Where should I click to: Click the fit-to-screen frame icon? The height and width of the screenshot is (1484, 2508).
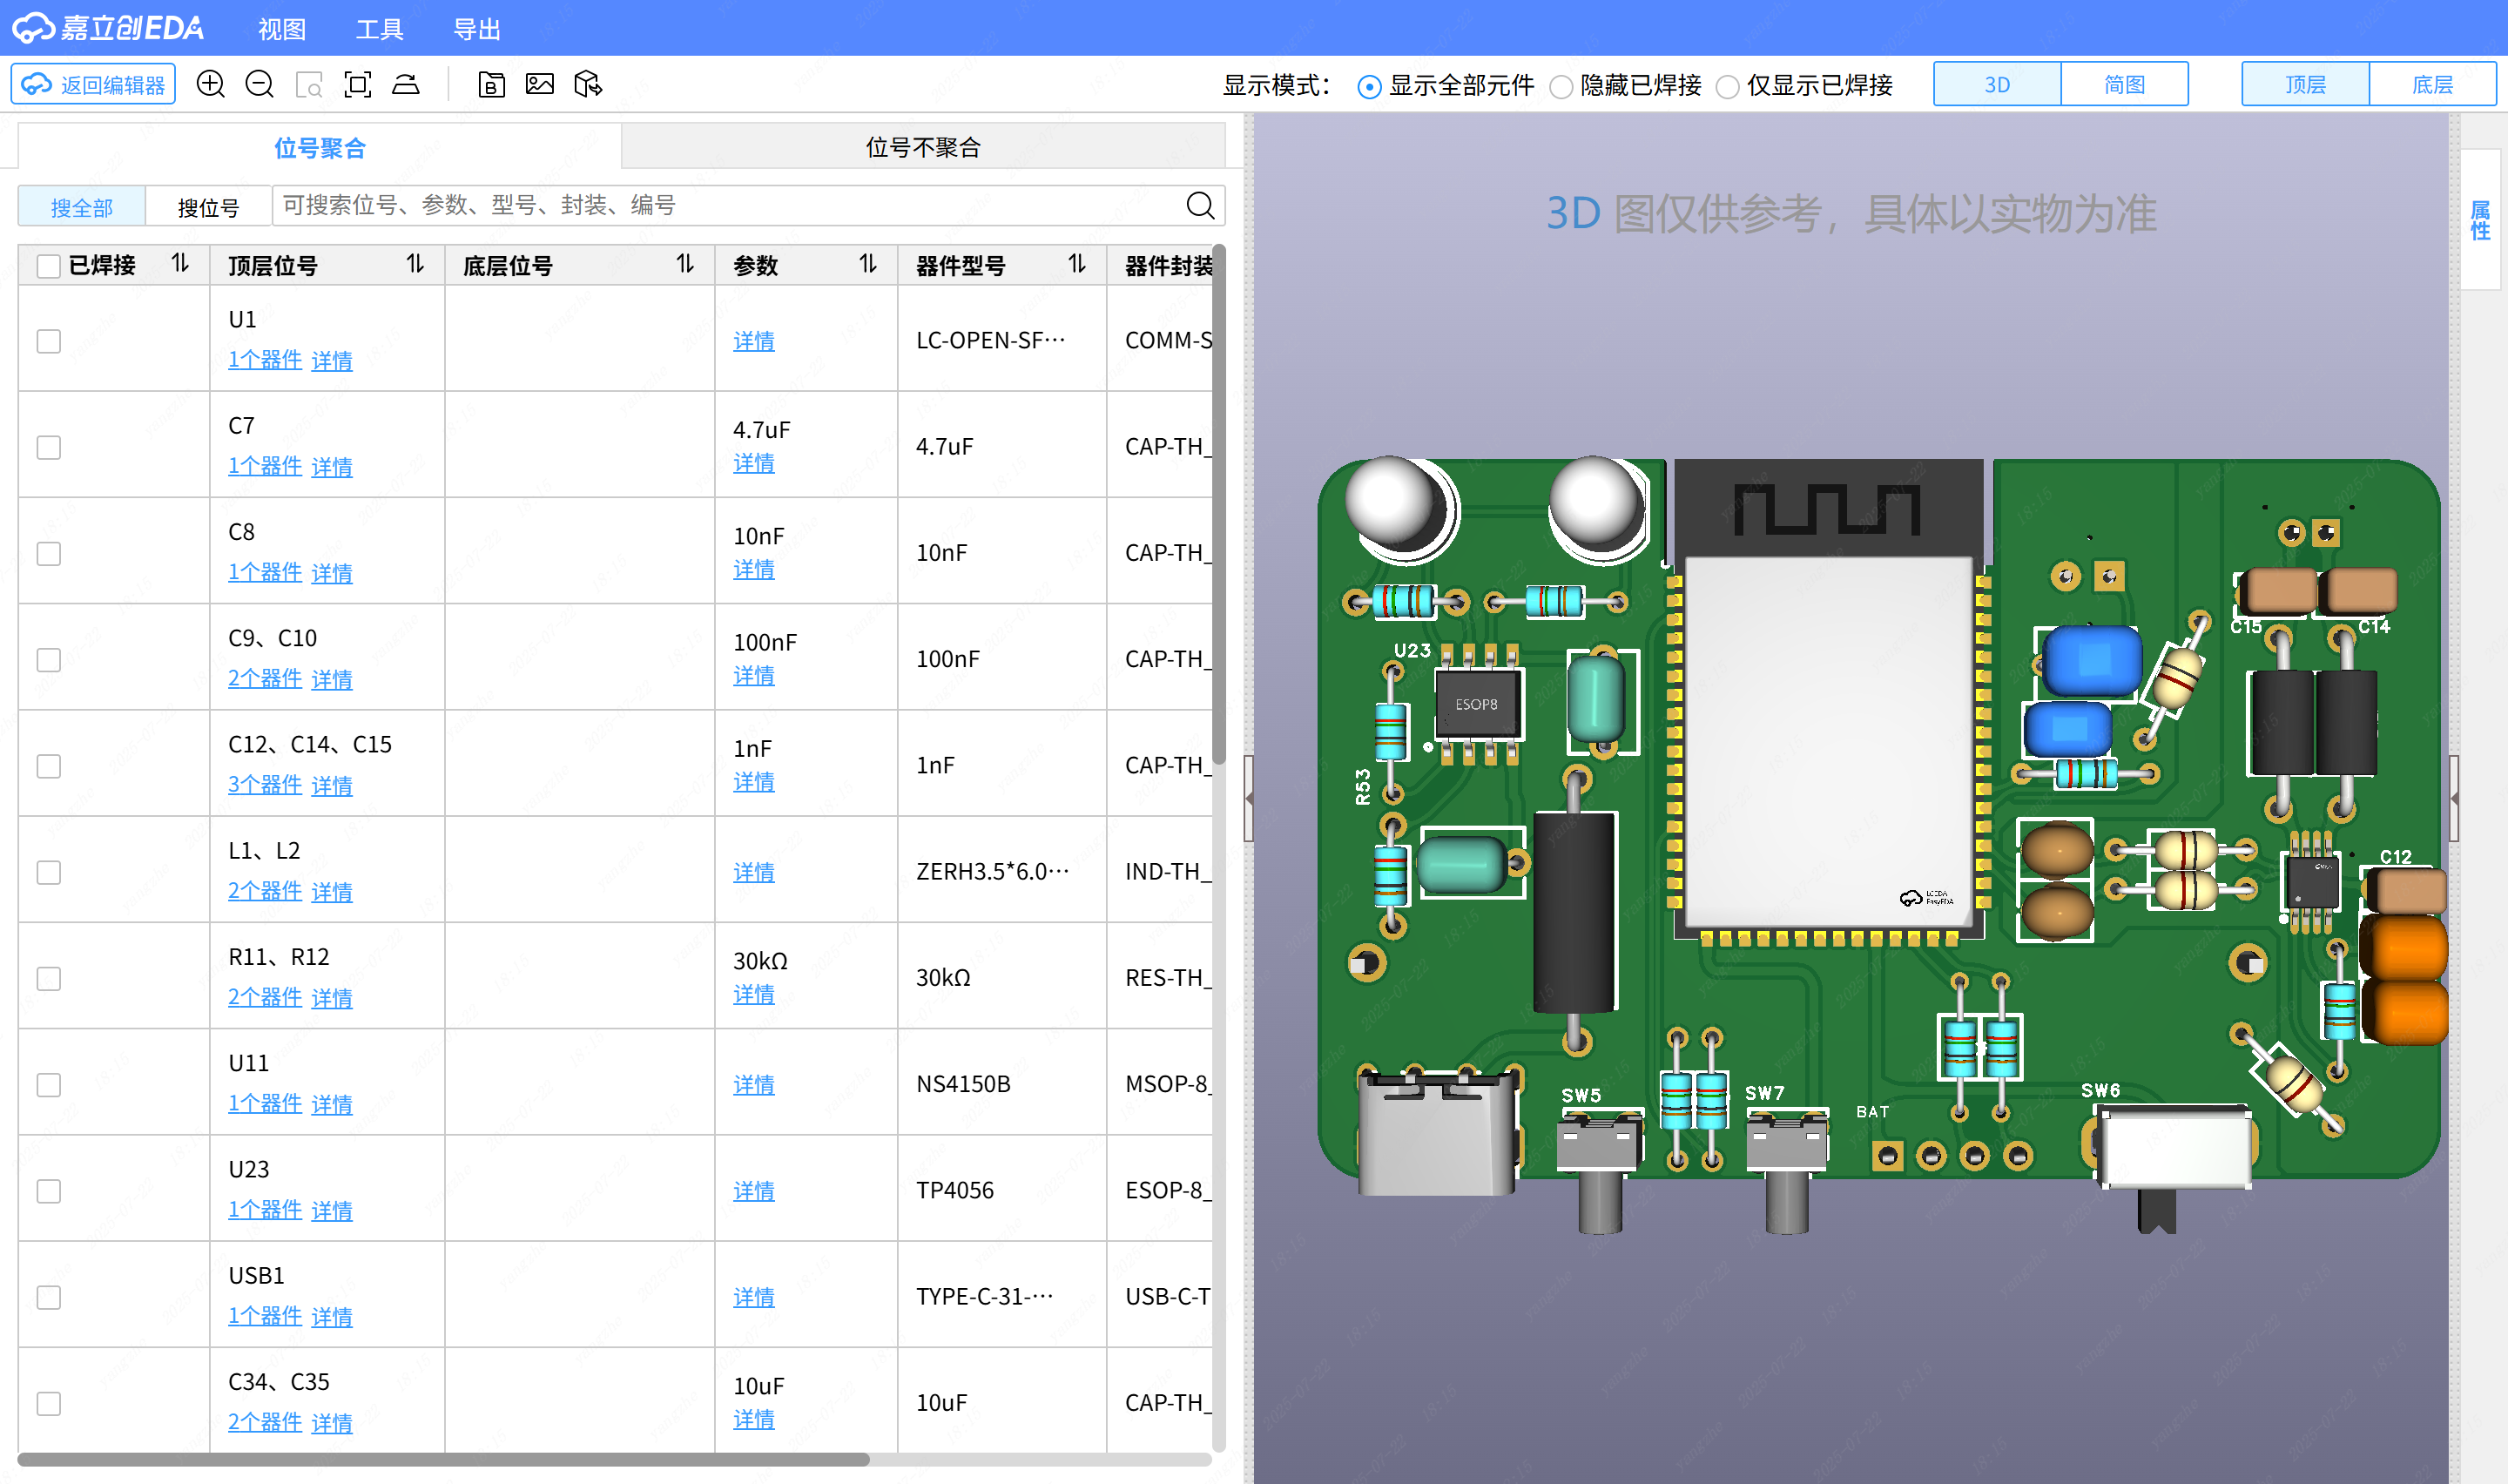click(x=358, y=84)
